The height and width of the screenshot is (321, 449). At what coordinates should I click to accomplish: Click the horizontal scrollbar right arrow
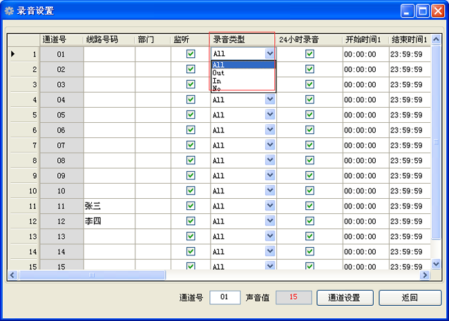[x=425, y=275]
